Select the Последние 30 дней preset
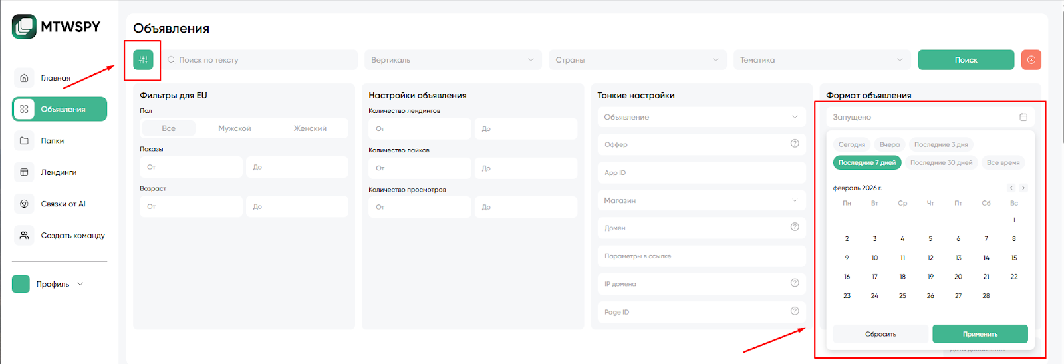 [941, 162]
